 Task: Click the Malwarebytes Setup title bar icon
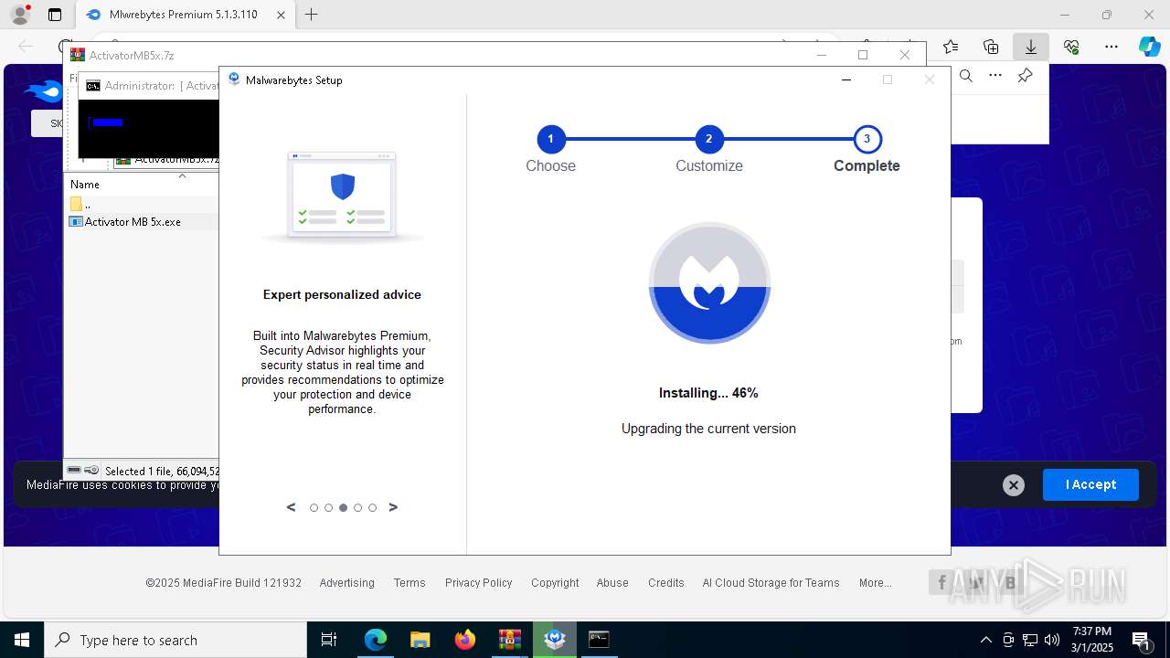(x=235, y=80)
